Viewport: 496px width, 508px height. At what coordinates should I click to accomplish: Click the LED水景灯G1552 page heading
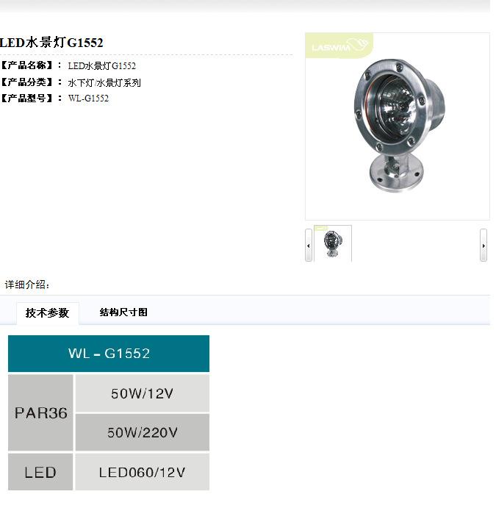[x=51, y=43]
